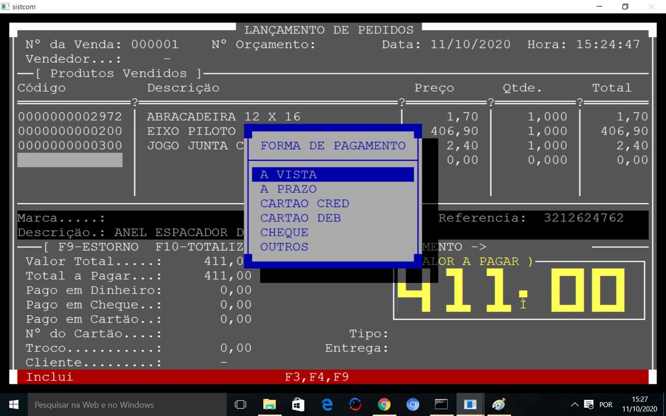Viewport: 666px width, 416px height.
Task: Click EIXO PILOTO description
Action: (x=191, y=131)
